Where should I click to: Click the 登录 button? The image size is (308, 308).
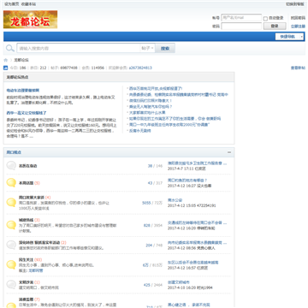(x=275, y=26)
